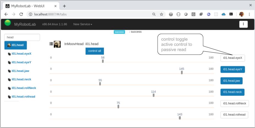Close the MyRobotLab - WebUI tab
Viewport: 255px width, 128px height.
tap(55, 6)
